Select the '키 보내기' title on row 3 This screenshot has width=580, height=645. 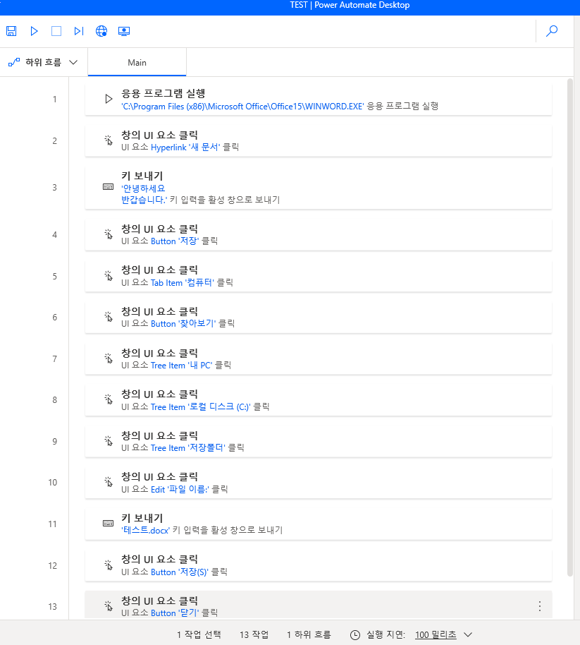[142, 176]
